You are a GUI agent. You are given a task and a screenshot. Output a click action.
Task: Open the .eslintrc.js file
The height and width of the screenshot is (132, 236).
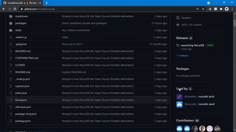[21, 37]
